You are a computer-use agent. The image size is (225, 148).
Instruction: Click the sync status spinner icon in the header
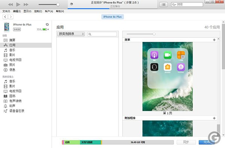(72, 4)
